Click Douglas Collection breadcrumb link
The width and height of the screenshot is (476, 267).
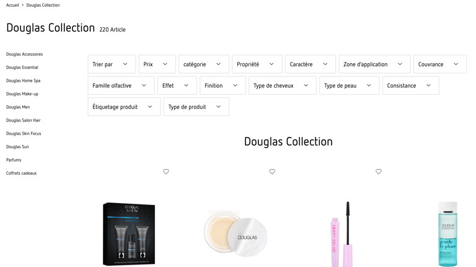(x=43, y=5)
